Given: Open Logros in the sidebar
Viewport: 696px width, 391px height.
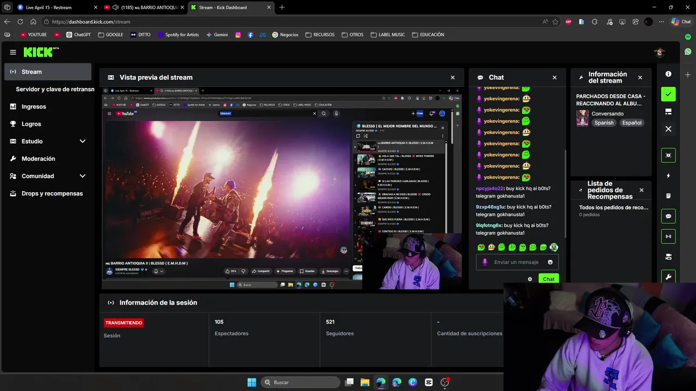Looking at the screenshot, I should pos(48,124).
